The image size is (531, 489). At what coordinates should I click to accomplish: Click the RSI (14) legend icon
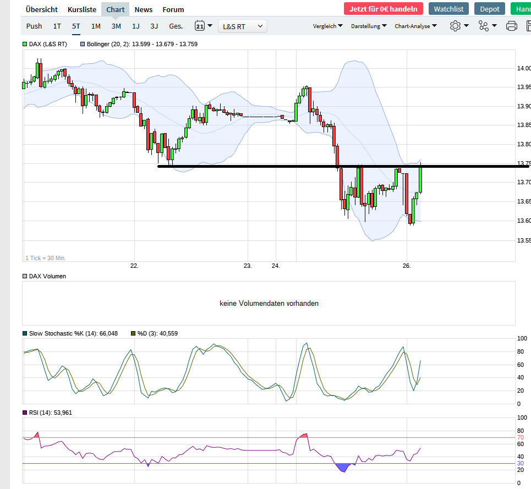pyautogui.click(x=24, y=412)
